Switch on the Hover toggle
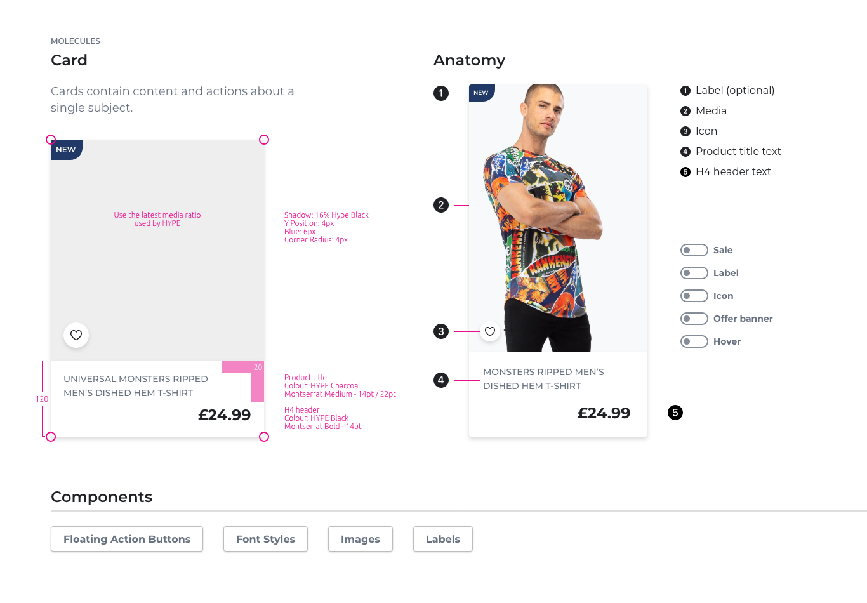The width and height of the screenshot is (867, 603). click(x=694, y=341)
